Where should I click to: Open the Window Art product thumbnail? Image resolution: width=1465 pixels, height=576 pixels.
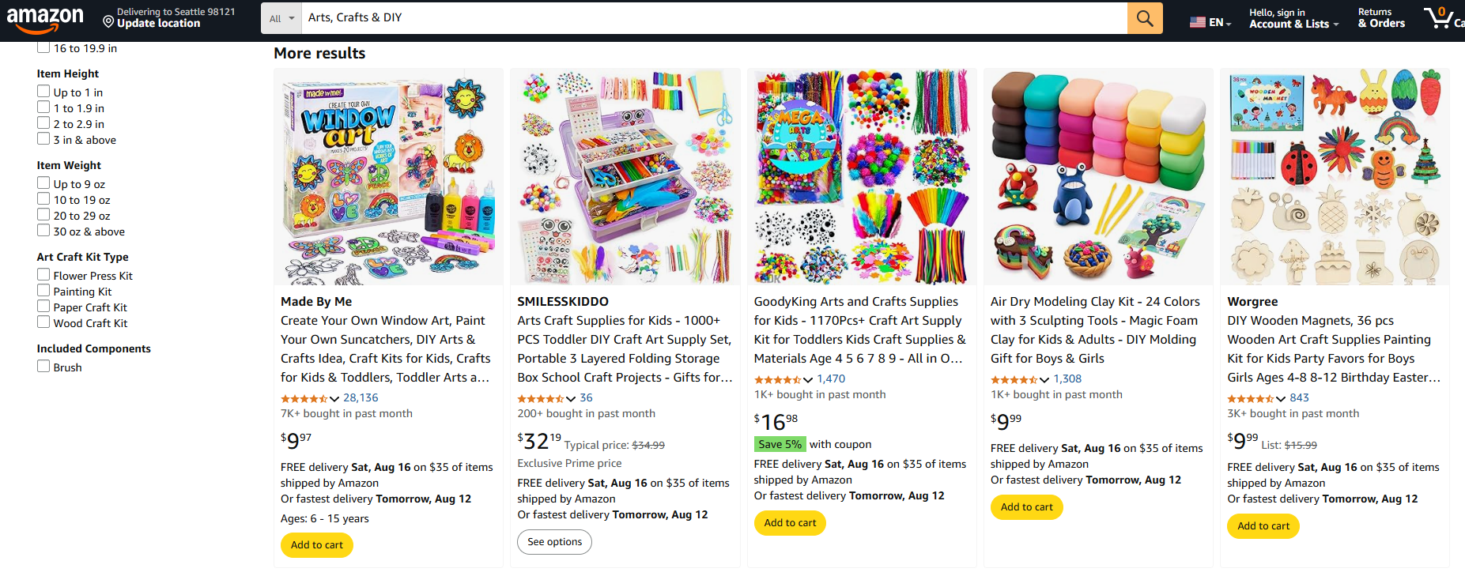pyautogui.click(x=388, y=176)
